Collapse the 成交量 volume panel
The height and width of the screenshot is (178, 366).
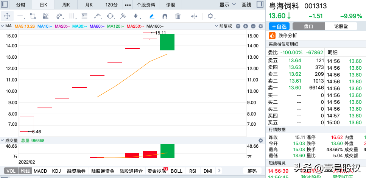[x=3, y=141]
